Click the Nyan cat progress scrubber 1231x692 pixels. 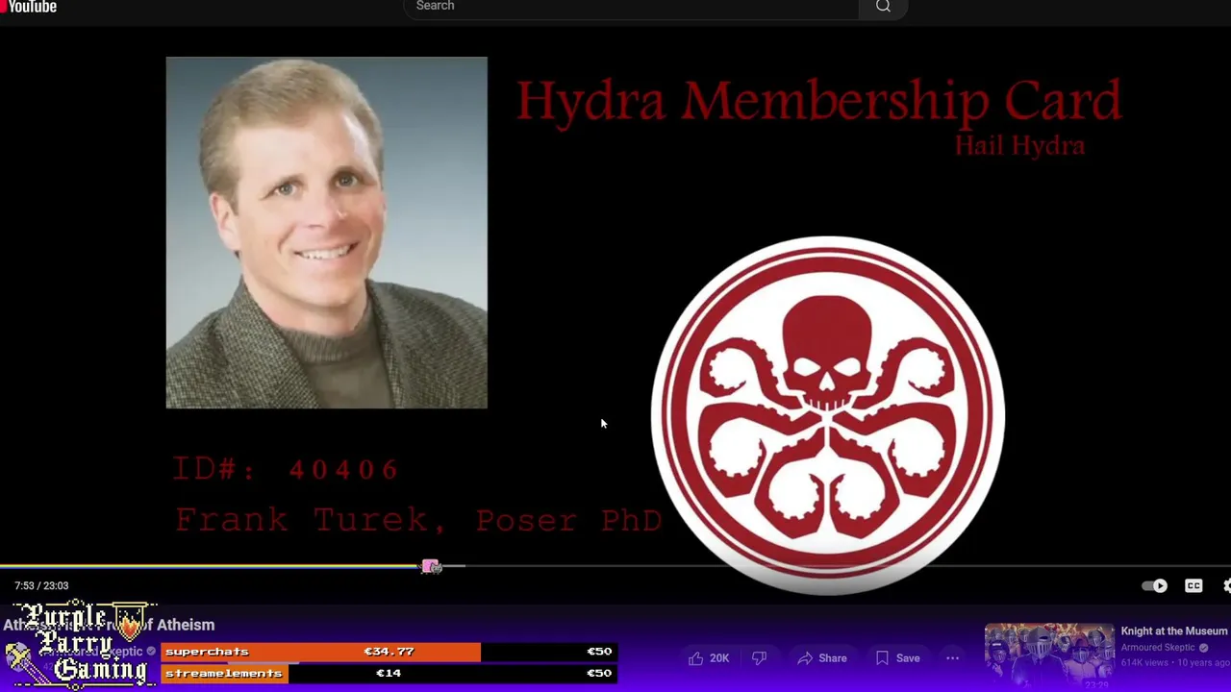[x=431, y=567]
